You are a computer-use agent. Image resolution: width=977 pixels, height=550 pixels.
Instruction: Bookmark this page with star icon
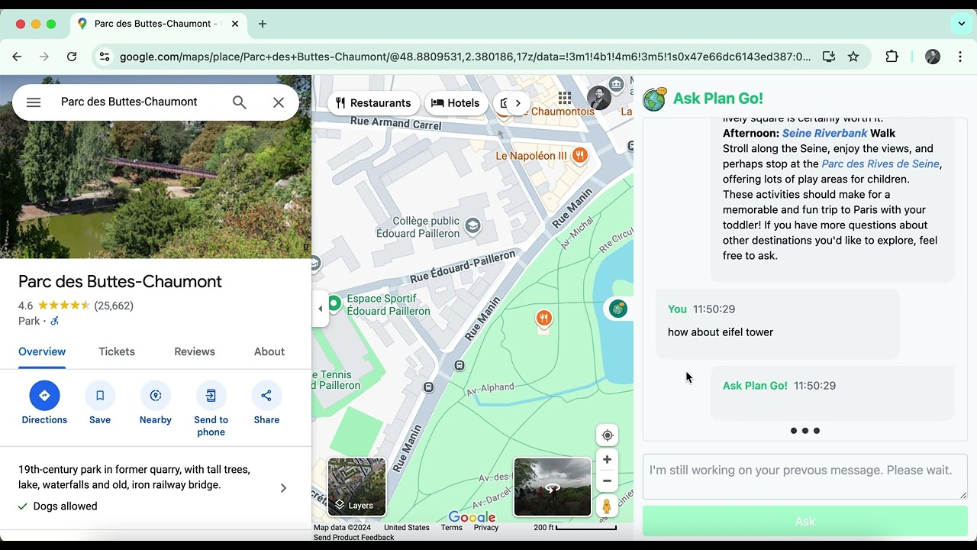tap(853, 57)
